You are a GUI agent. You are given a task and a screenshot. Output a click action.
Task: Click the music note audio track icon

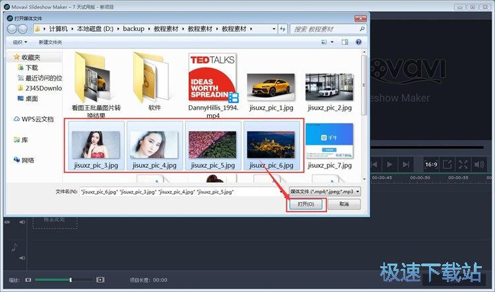tap(15, 247)
